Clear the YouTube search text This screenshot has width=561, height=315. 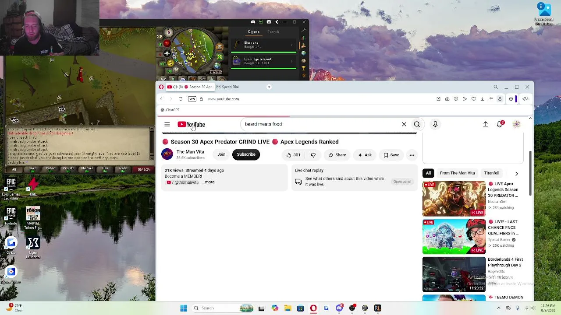click(x=404, y=124)
